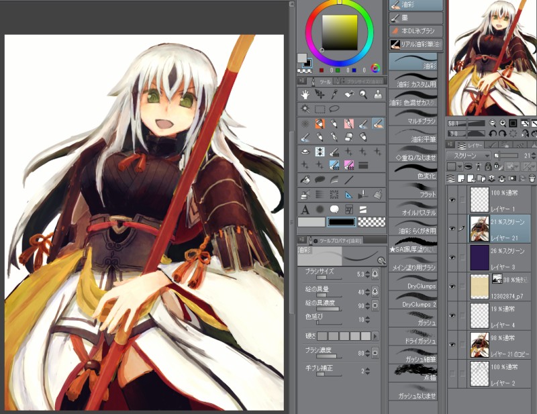
Task: Click brush size ブラシサイズ stepper arrows
Action: click(367, 274)
